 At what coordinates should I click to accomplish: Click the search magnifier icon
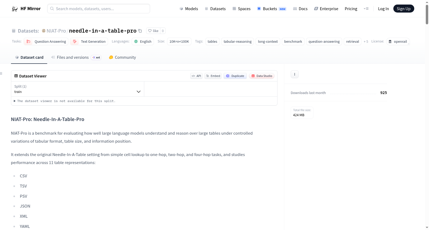[x=52, y=9]
